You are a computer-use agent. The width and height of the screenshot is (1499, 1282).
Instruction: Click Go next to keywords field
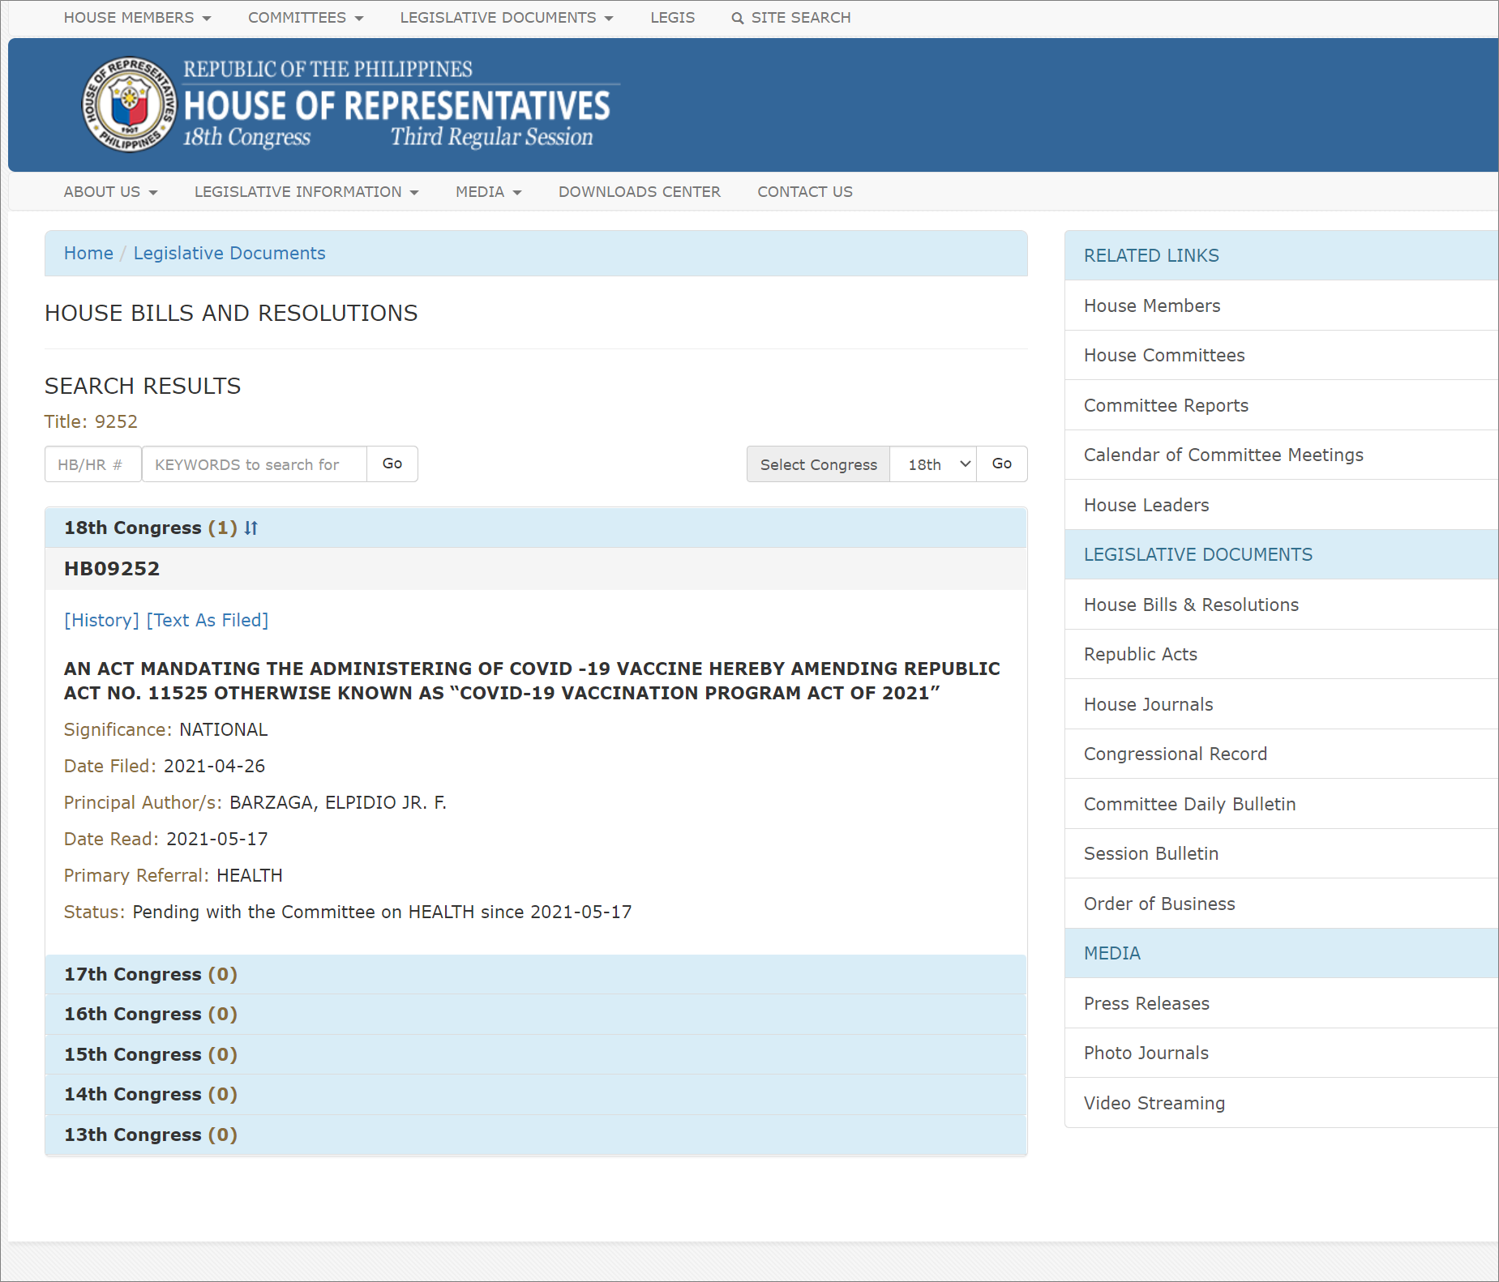coord(392,464)
